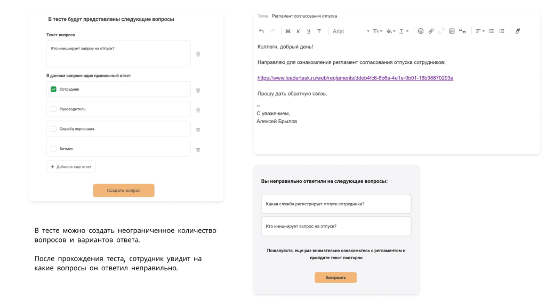Insert an emoji into the message
The width and height of the screenshot is (546, 307).
(x=420, y=31)
